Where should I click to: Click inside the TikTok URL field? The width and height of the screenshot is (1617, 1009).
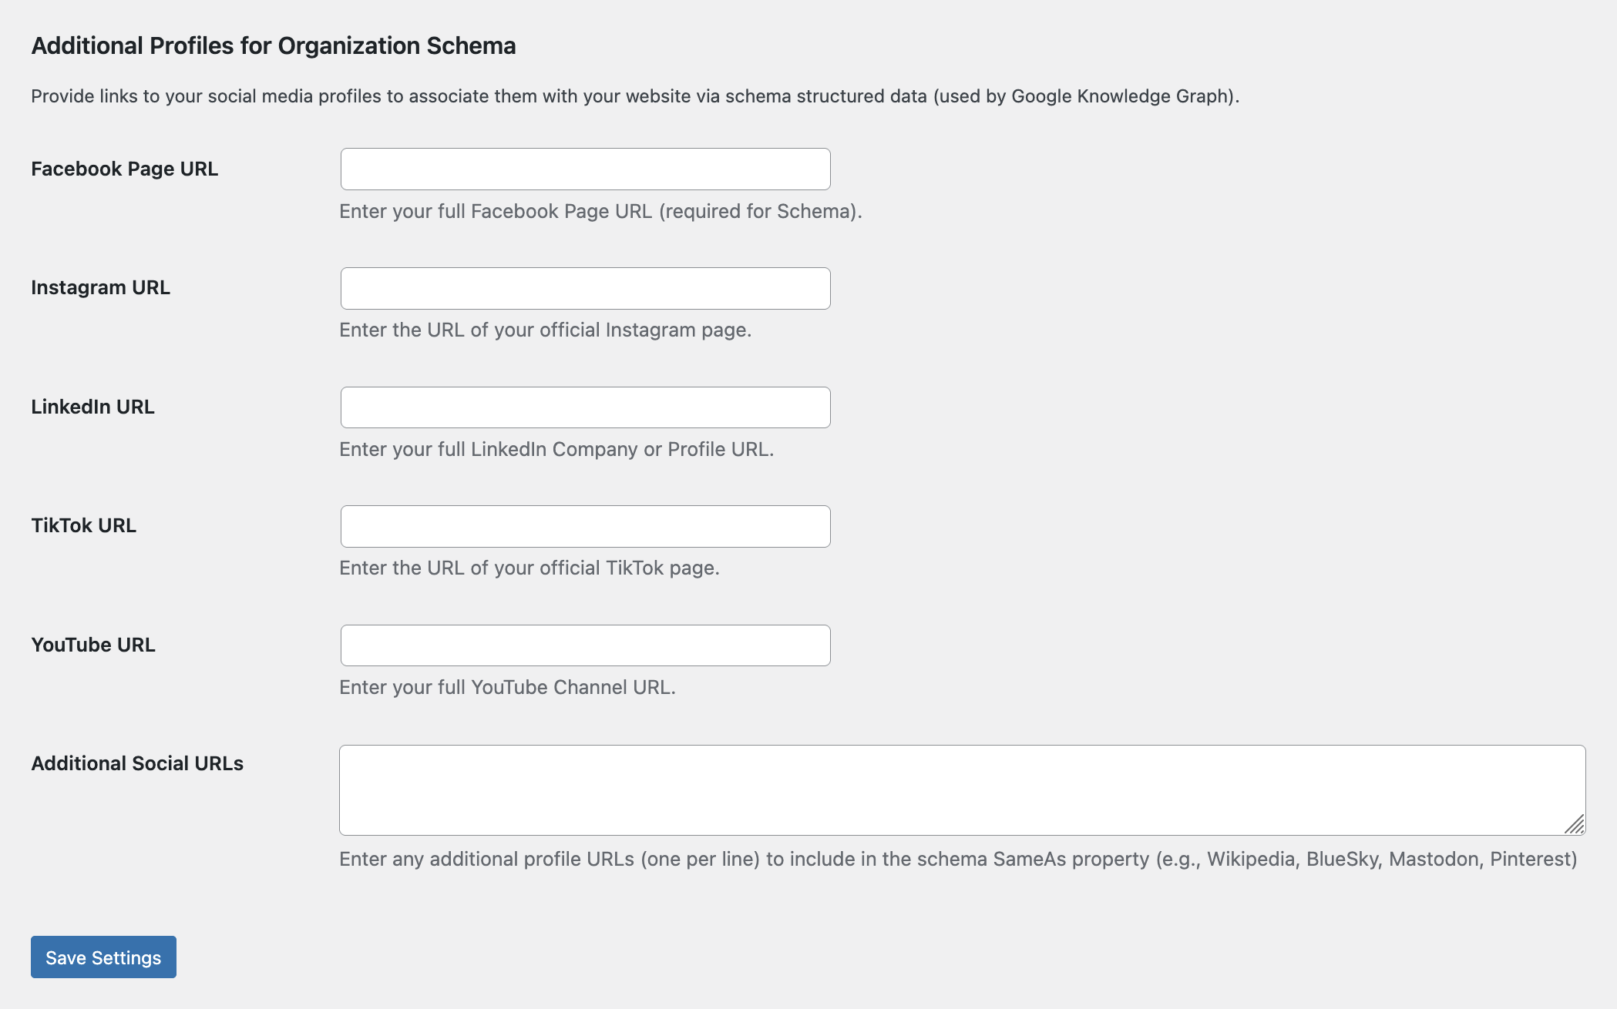(584, 526)
